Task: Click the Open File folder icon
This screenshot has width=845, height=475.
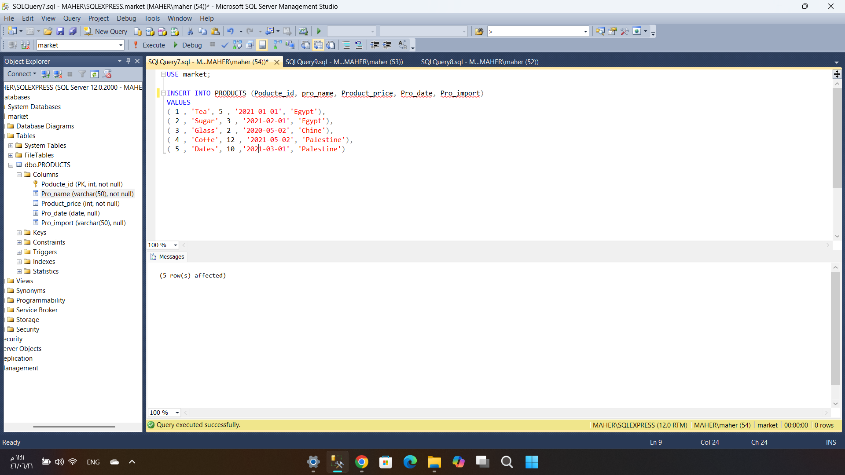Action: click(48, 31)
